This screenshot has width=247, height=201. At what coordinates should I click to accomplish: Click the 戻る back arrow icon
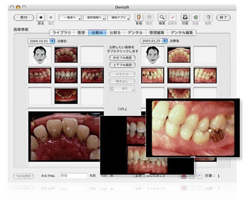coord(41,17)
